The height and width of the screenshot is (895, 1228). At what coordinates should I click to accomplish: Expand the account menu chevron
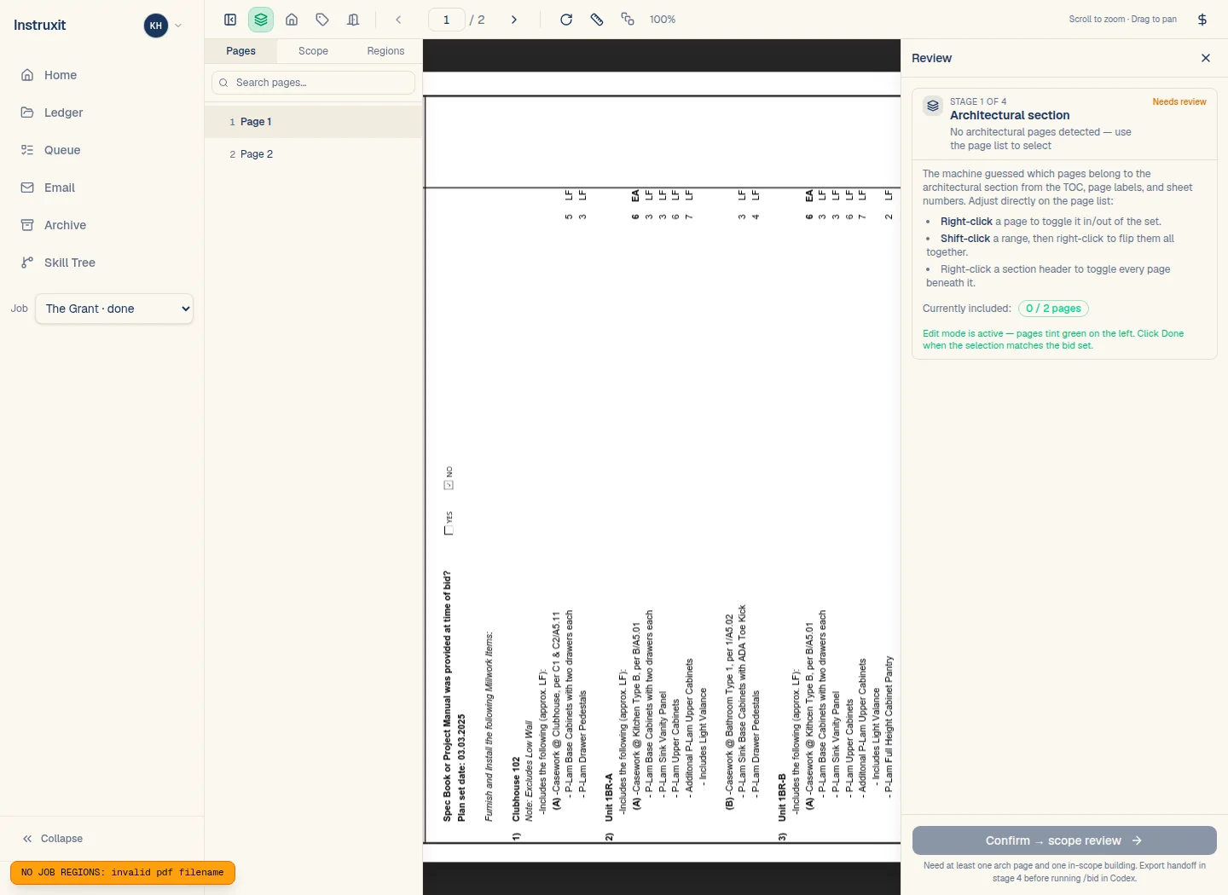click(x=178, y=26)
